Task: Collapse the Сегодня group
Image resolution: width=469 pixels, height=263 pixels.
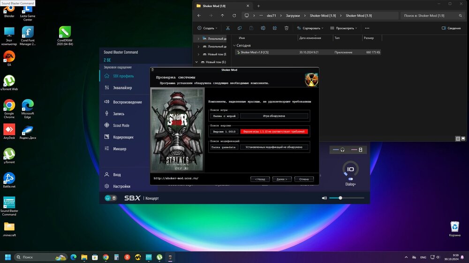Action: [234, 45]
